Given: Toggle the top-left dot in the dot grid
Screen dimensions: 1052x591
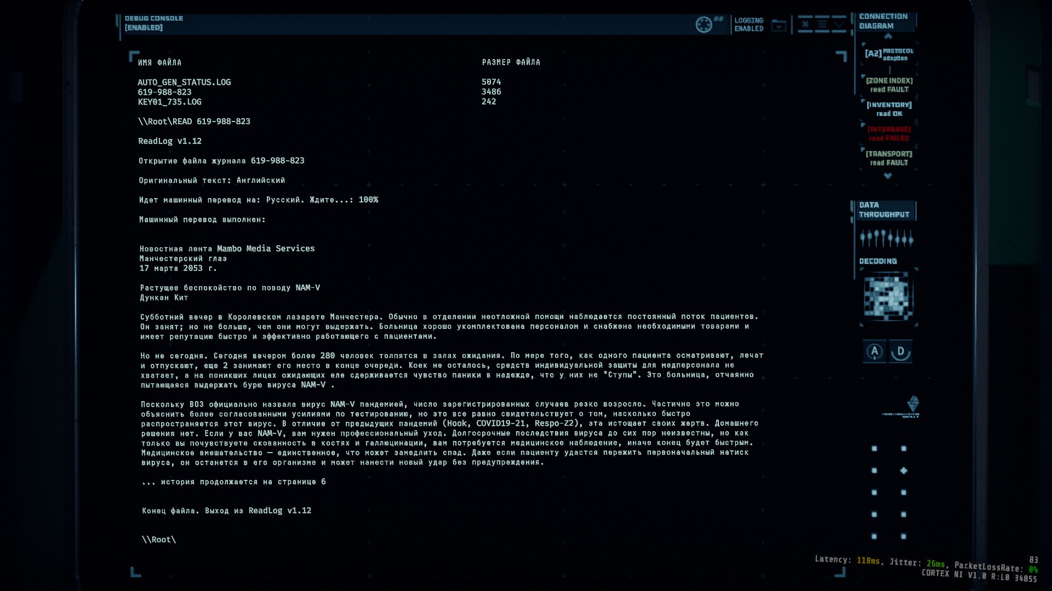Looking at the screenshot, I should pos(874,449).
